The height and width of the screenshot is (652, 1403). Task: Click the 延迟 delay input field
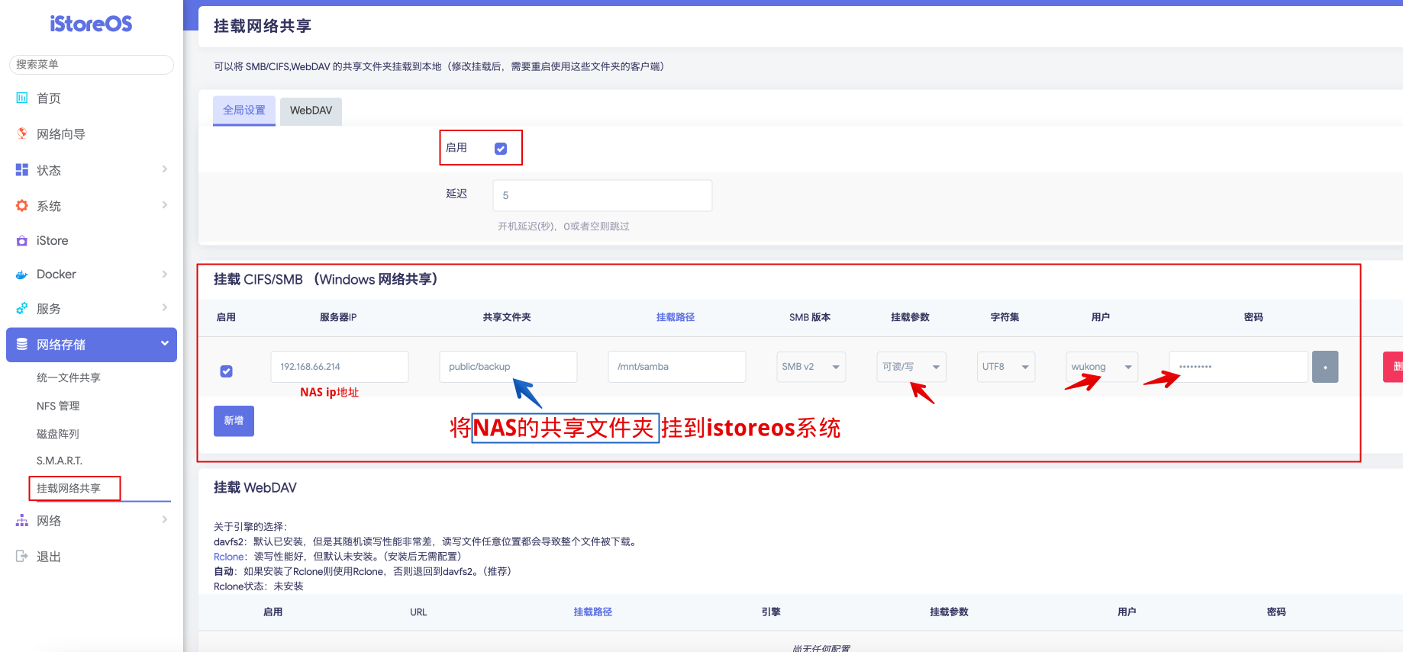(x=602, y=195)
